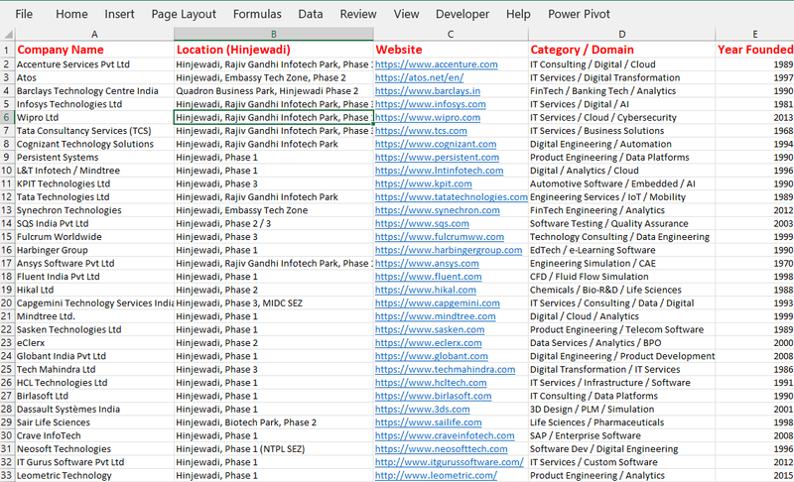Select column D header
794x482 pixels.
622,35
